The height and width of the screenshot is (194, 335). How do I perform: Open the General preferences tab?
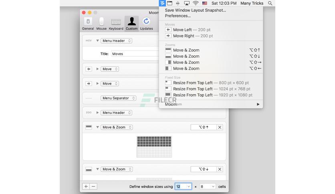pos(88,24)
